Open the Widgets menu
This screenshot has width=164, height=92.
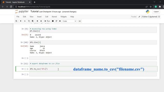64,17
